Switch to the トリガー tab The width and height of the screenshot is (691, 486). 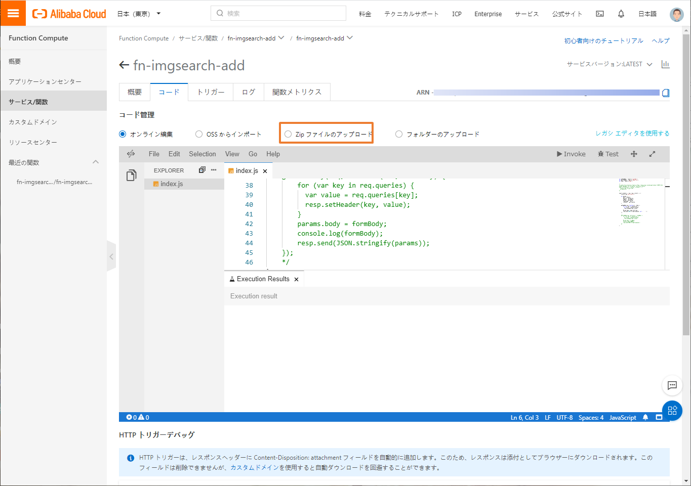click(x=211, y=92)
